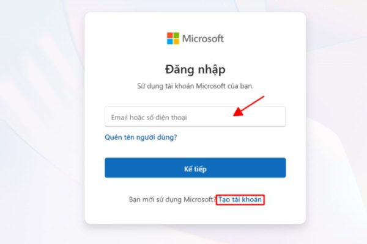Select the "Sử dụng tài khoản Microsoft của bạn." subtitle
Viewport: 367px width, 244px height.
(195, 86)
